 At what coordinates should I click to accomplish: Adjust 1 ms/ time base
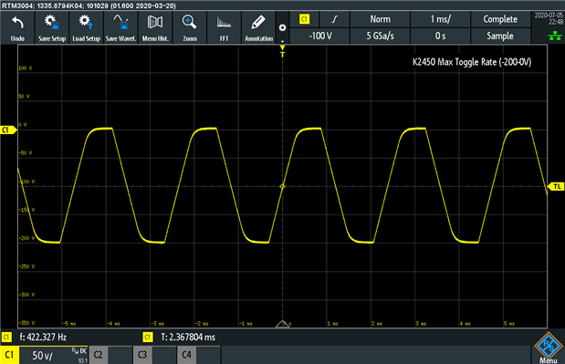click(440, 19)
